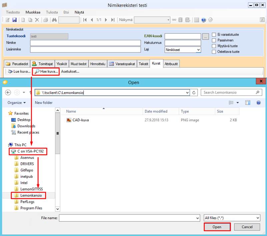This screenshot has height=236, width=267.
Task: Click the grey square icon left of help
Action: pos(196,20)
